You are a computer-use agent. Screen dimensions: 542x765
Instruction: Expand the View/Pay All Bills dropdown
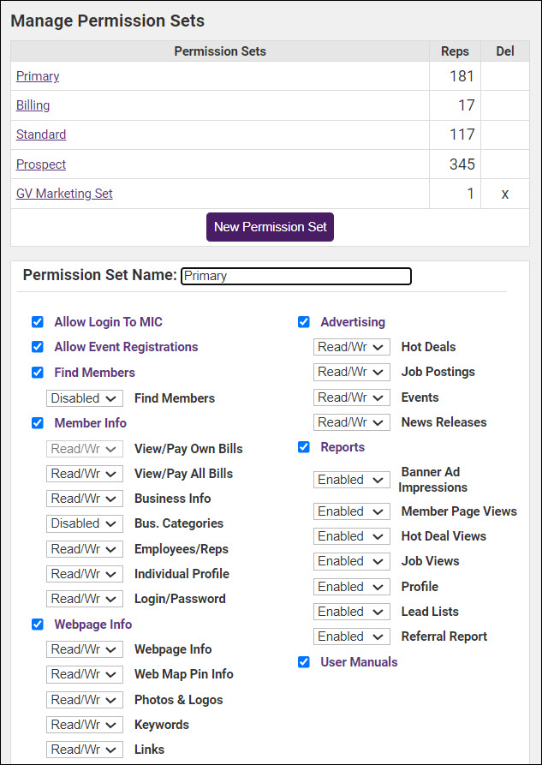click(x=85, y=474)
